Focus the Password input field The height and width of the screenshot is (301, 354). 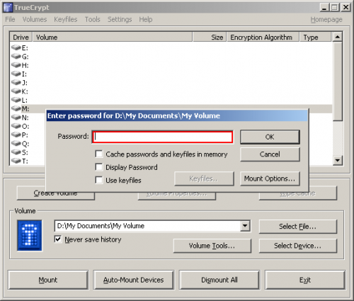click(163, 137)
